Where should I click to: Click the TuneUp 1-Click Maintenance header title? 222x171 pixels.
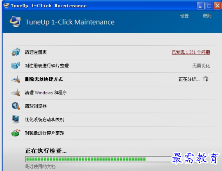[70, 22]
